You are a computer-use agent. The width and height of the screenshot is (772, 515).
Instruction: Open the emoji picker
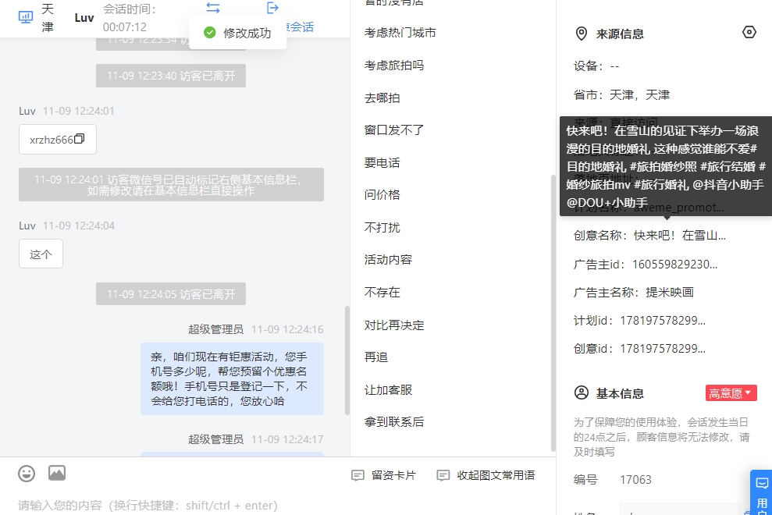pos(27,474)
